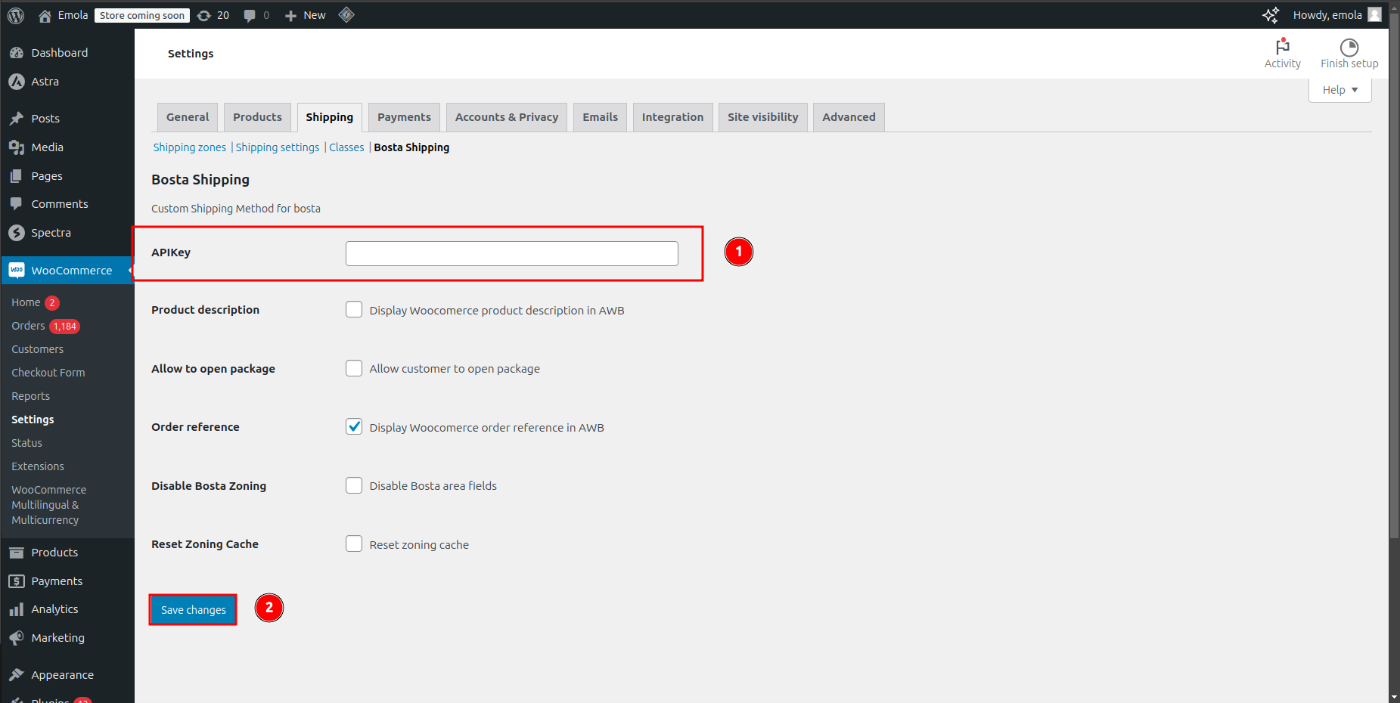Switch to the General settings tab
The image size is (1400, 703).
(x=188, y=117)
